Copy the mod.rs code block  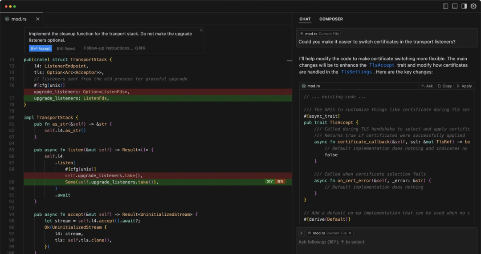point(444,86)
